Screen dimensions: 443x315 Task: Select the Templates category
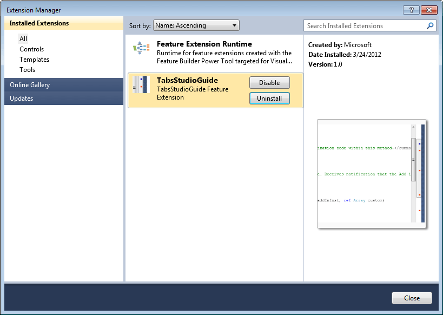tap(34, 59)
